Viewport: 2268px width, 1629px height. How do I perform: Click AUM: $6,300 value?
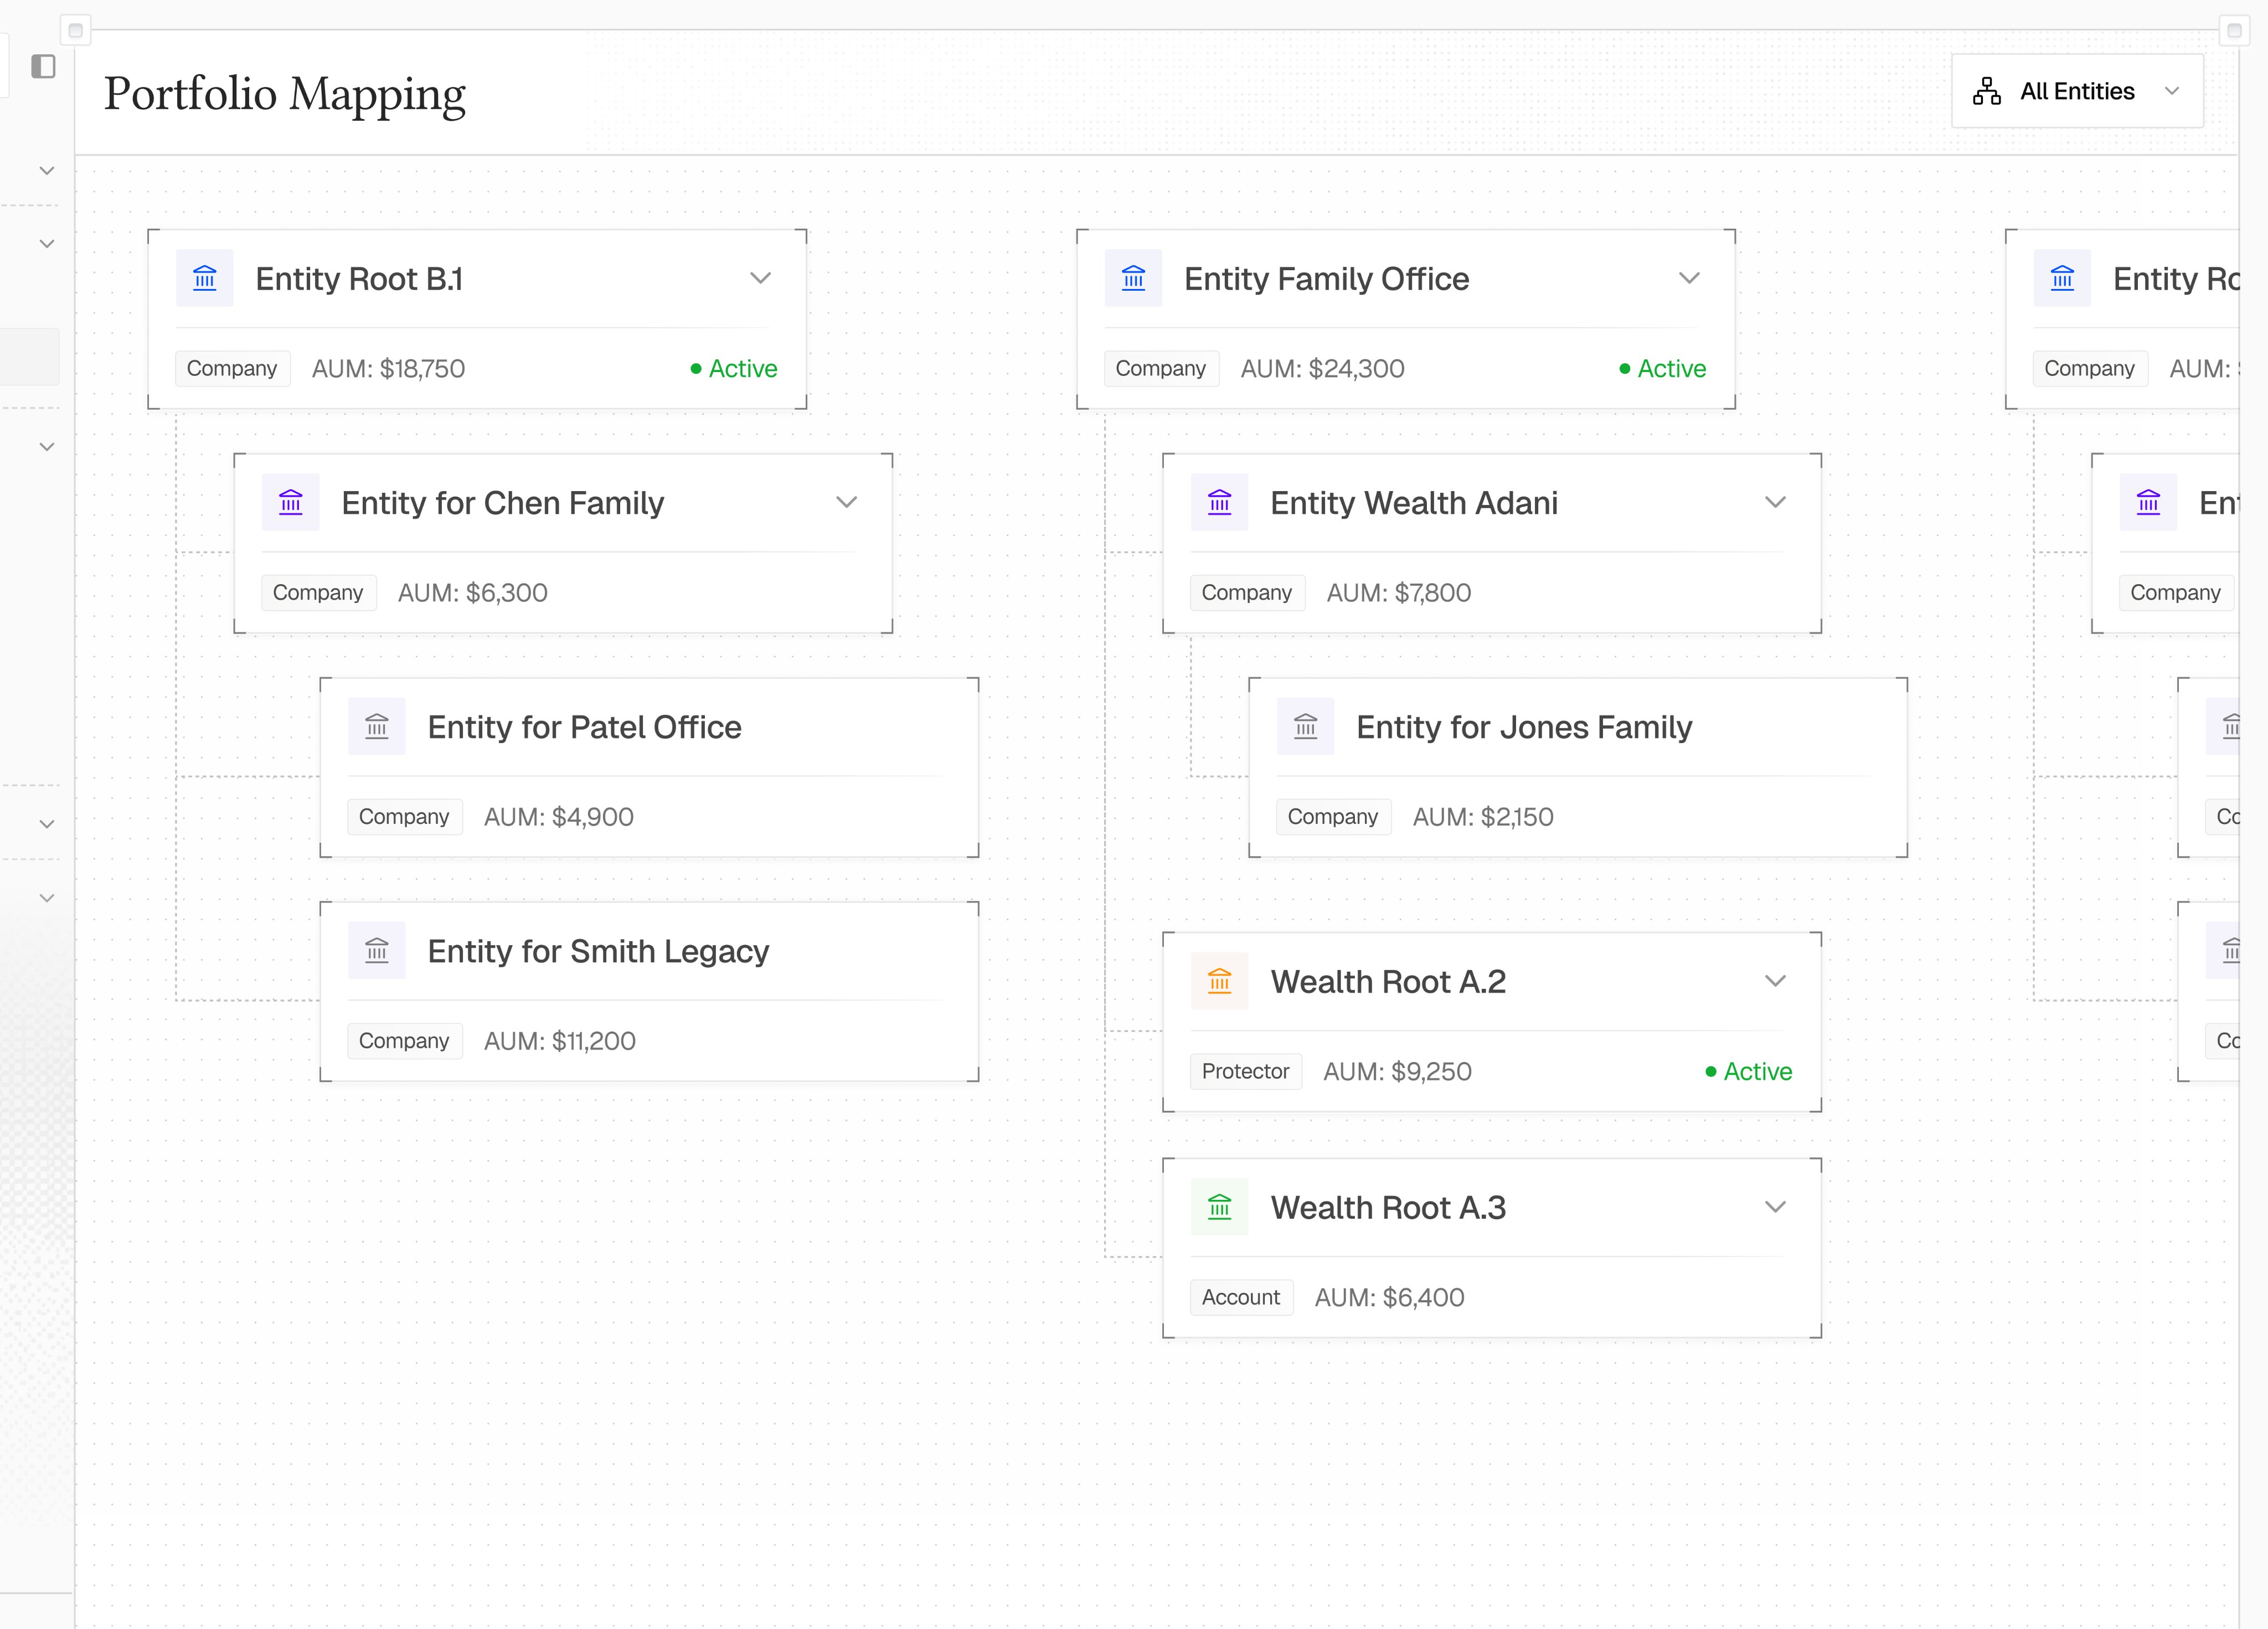tap(472, 592)
